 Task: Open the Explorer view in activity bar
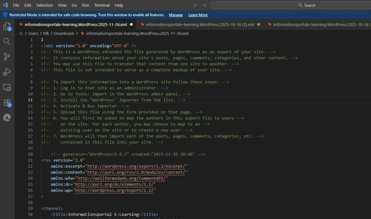coord(7,26)
